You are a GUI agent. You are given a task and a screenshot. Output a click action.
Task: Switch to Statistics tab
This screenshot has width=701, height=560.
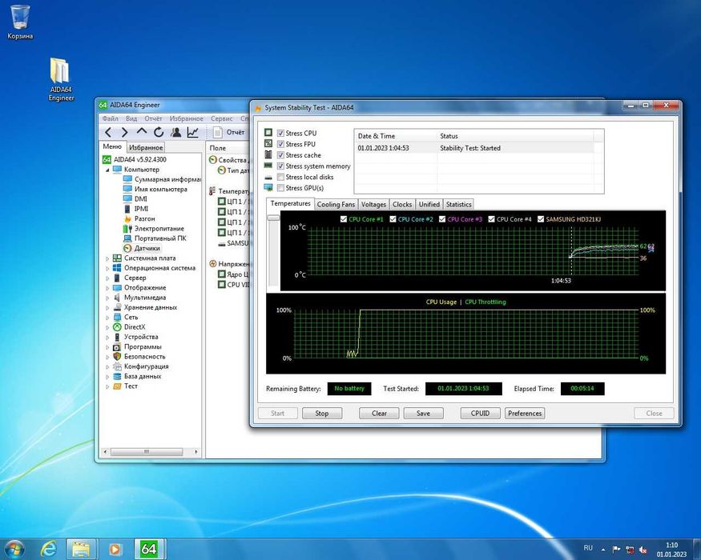(x=459, y=205)
